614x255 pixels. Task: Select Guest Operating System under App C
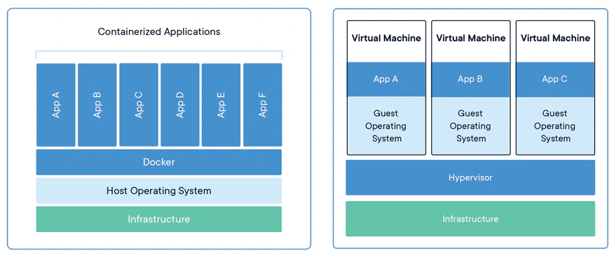555,126
